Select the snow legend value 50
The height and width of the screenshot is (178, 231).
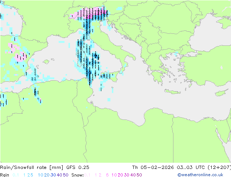[x=139, y=175]
